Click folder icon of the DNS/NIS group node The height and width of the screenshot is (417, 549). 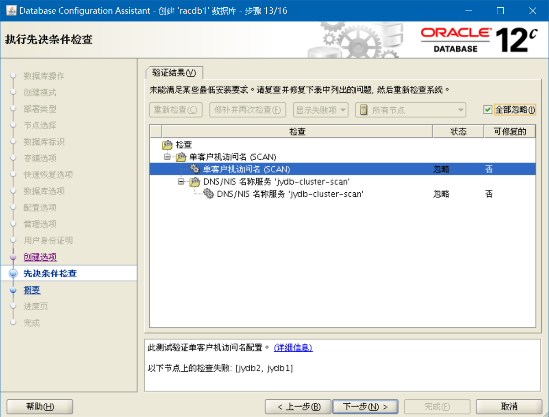point(195,182)
